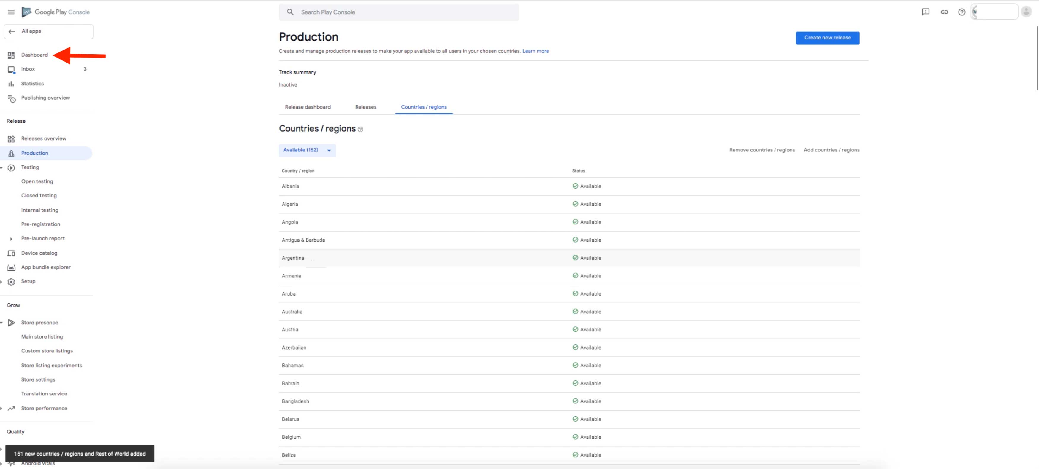
Task: Collapse the Testing section arrow
Action: tap(1, 167)
